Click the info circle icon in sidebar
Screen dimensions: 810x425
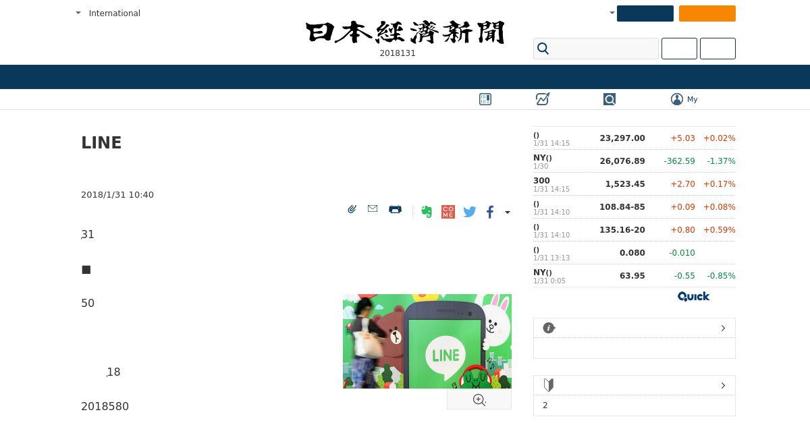click(x=549, y=328)
